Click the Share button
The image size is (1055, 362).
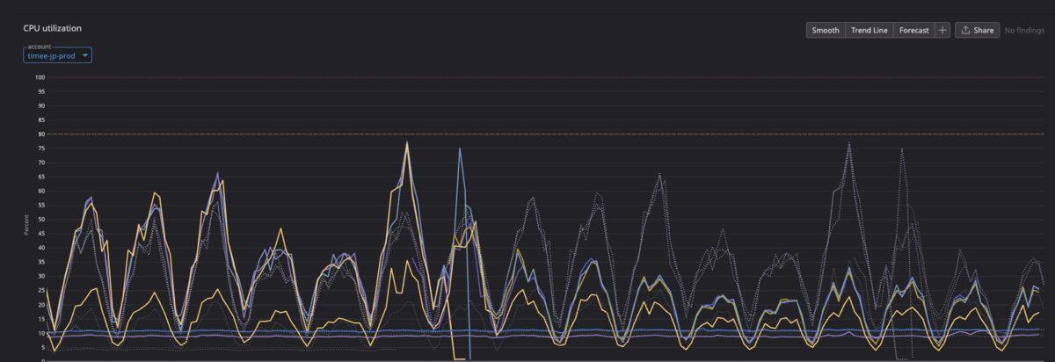[977, 30]
